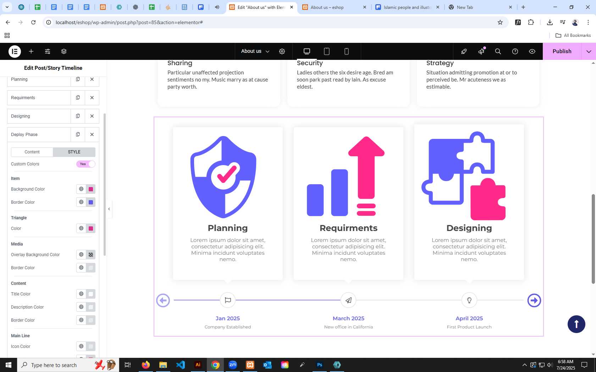Expand the Designing repeater item
Viewport: 596px width, 372px height.
pos(39,116)
